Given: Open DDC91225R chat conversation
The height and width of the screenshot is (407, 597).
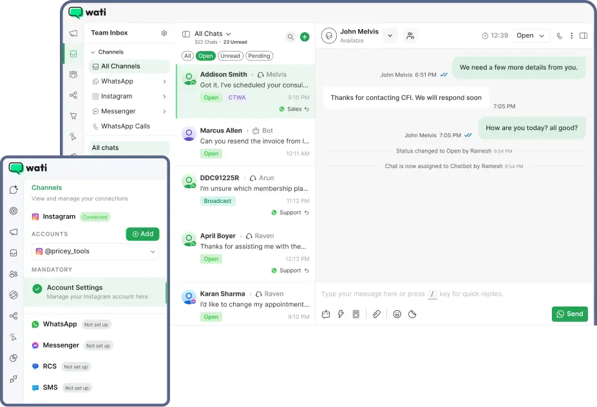Looking at the screenshot, I should pyautogui.click(x=245, y=195).
